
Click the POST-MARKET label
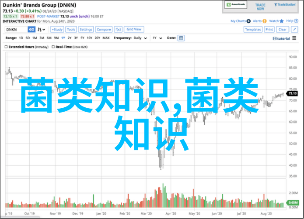tap(48, 17)
